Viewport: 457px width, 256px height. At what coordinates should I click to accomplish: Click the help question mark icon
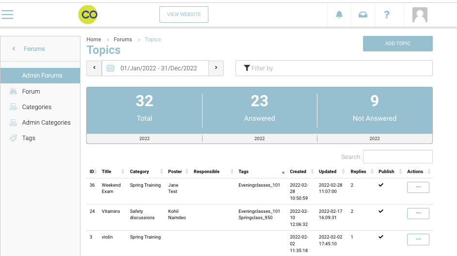pos(386,15)
